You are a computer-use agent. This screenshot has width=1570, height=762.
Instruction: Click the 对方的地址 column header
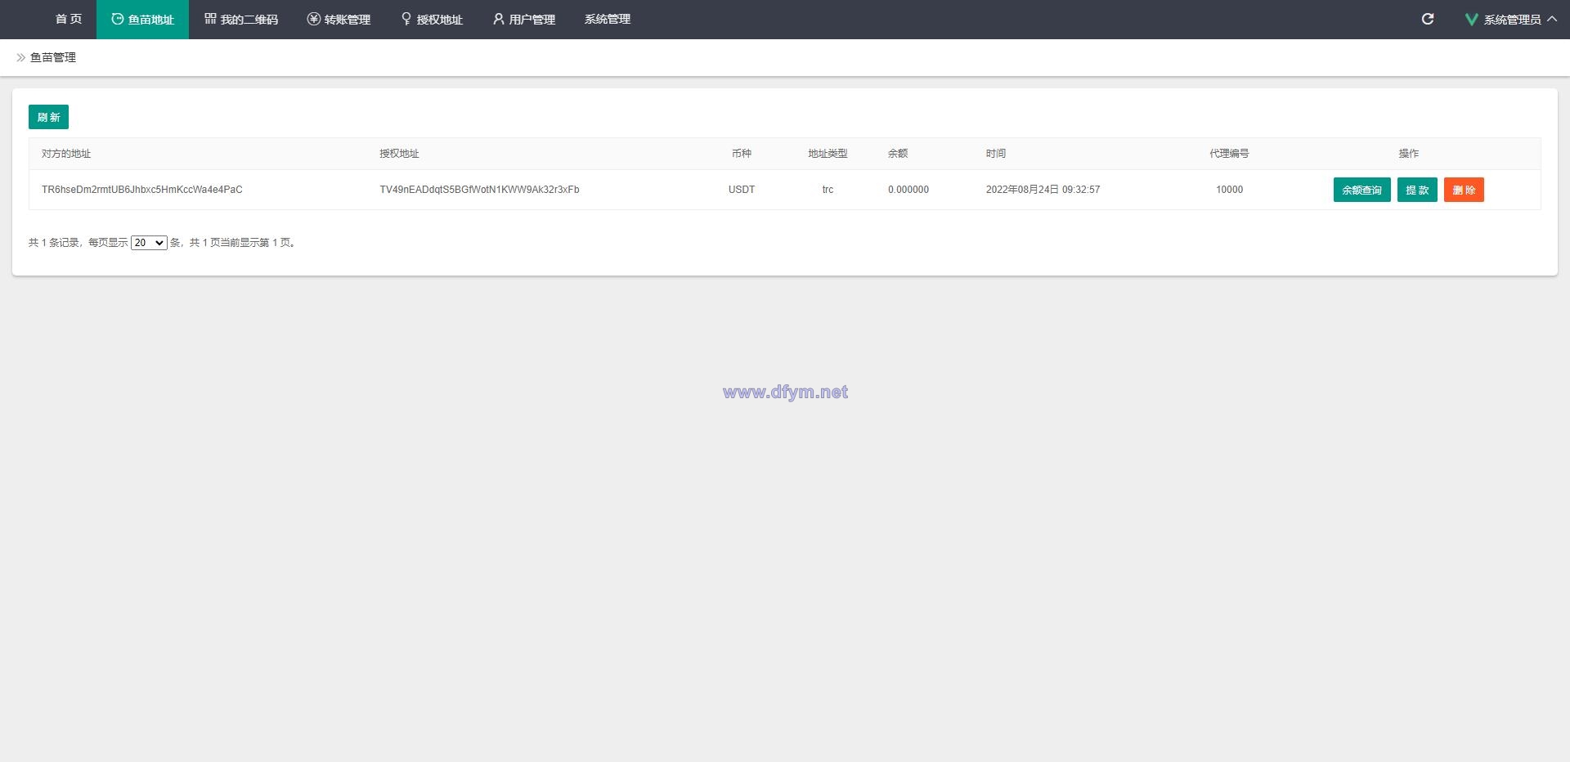tap(66, 154)
